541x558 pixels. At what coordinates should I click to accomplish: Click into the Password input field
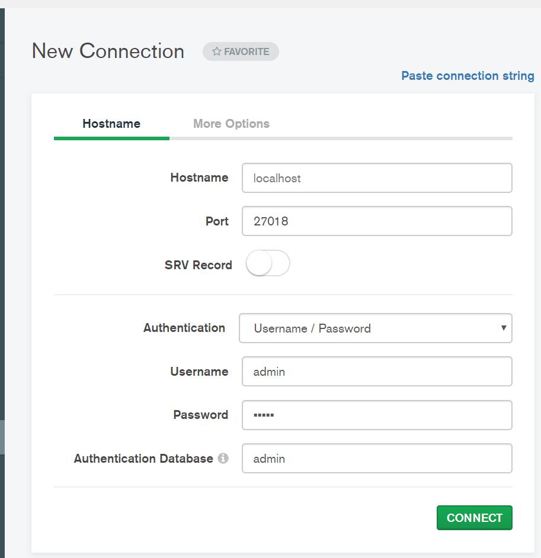point(377,415)
